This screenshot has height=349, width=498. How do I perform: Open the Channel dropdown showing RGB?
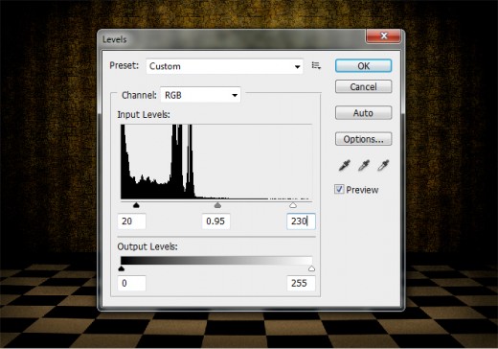(x=200, y=95)
